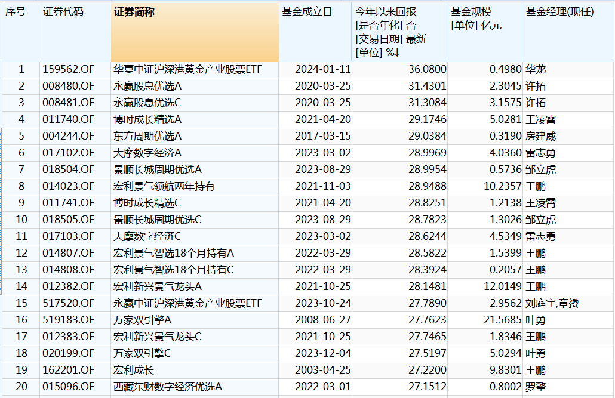The image size is (615, 398).
Task: Click the 证券代码 column header
Action: [75, 32]
